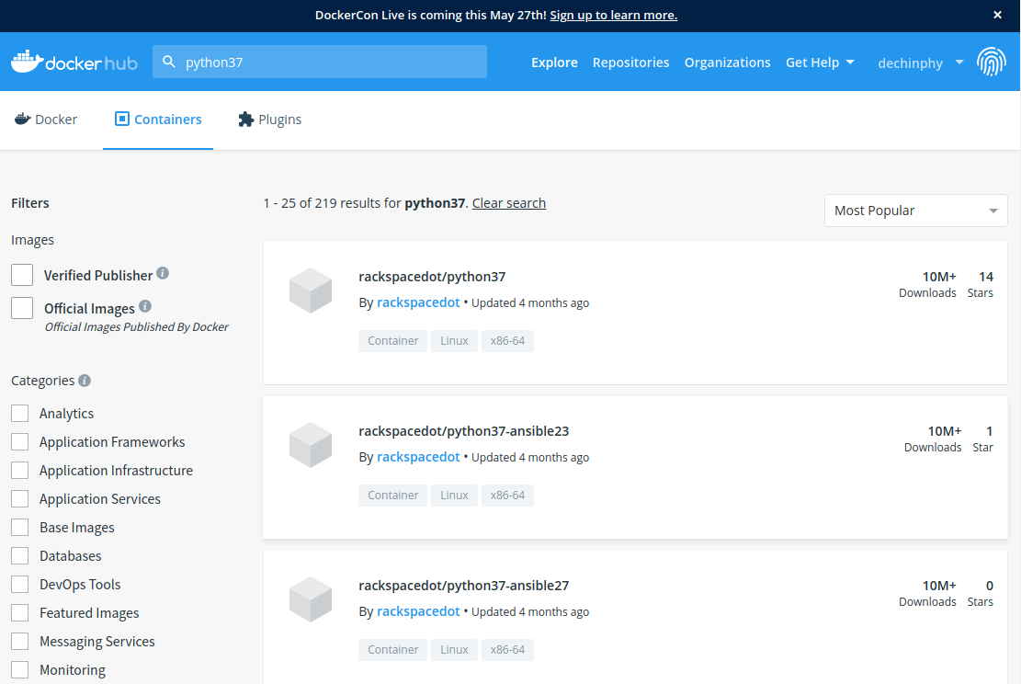Enable Verified Publisher filter
1021x684 pixels.
pos(22,275)
